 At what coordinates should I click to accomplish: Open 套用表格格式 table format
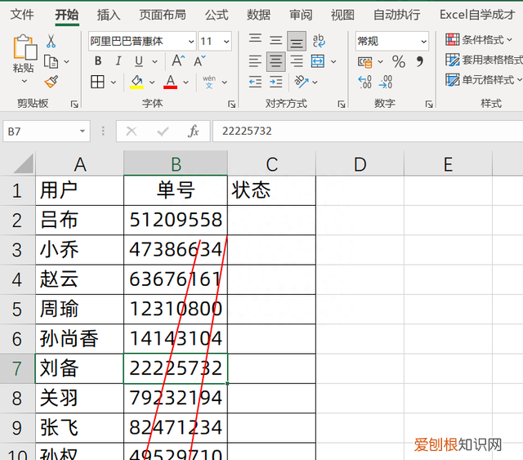click(484, 60)
